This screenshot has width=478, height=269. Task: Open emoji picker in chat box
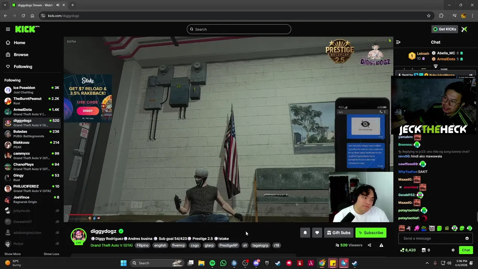467,238
